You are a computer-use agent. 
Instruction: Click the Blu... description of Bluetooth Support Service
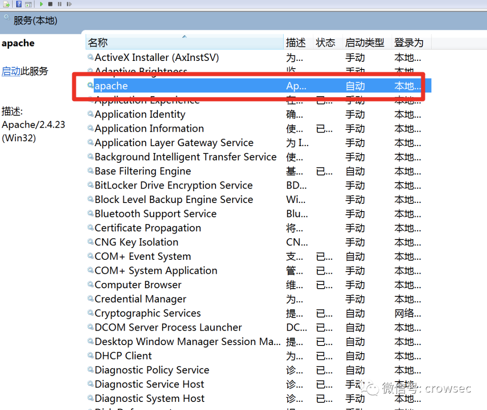pyautogui.click(x=297, y=214)
